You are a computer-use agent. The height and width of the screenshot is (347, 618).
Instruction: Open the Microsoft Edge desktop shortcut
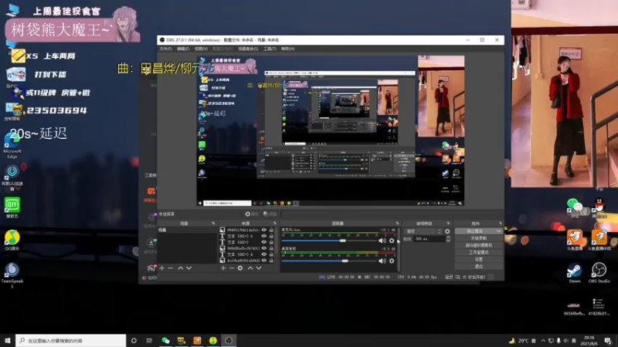pos(12,146)
